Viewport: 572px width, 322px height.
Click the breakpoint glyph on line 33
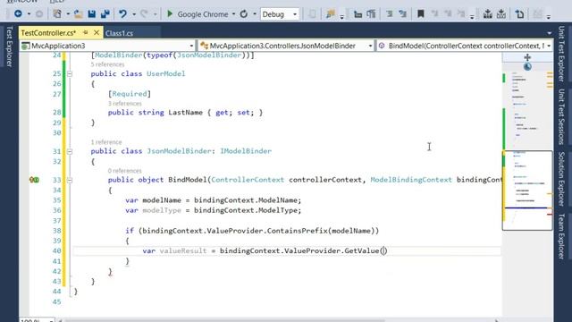pos(34,180)
